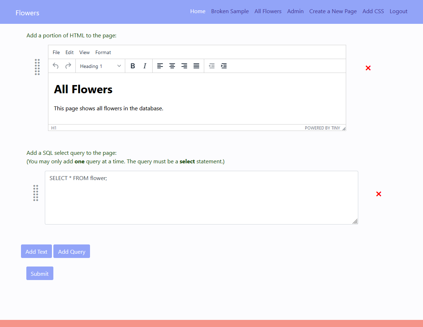The image size is (423, 327).
Task: Click the Increase indent icon
Action: click(224, 66)
